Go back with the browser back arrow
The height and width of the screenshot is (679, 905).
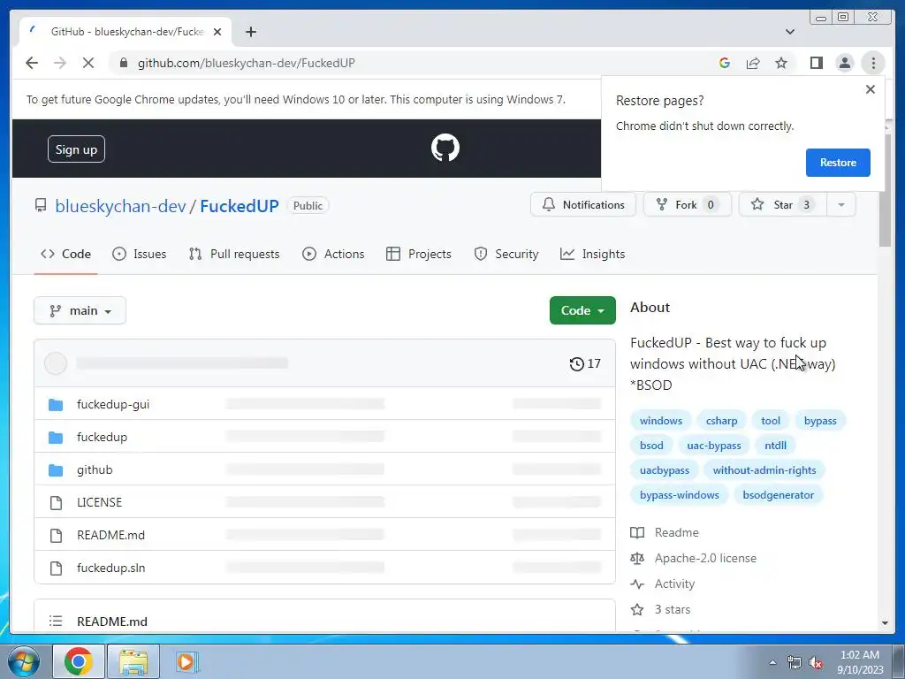coord(32,63)
